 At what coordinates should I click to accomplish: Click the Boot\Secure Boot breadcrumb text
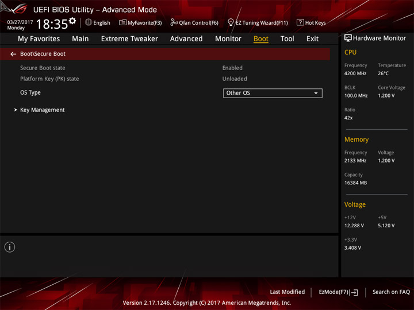[x=43, y=54]
